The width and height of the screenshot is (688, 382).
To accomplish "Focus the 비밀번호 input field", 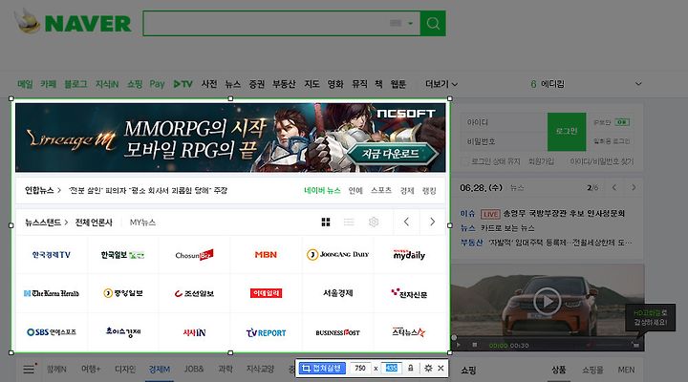I will [x=505, y=141].
